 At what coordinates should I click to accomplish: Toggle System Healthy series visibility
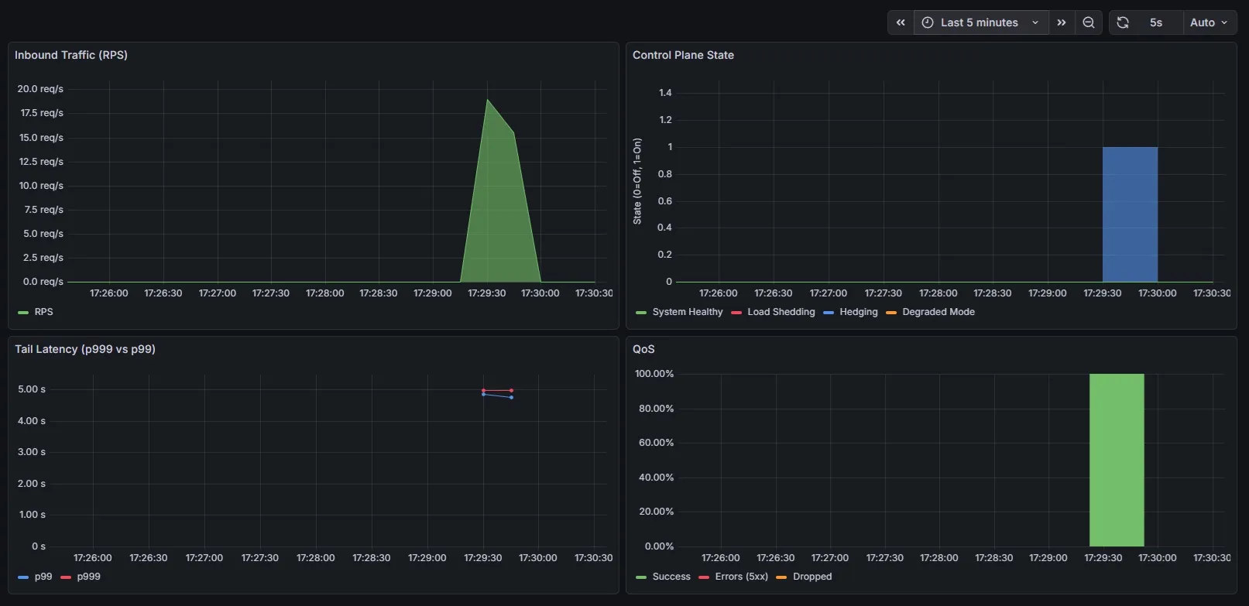coord(687,312)
